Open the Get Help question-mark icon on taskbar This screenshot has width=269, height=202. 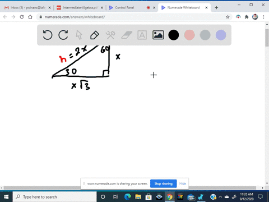click(x=213, y=197)
